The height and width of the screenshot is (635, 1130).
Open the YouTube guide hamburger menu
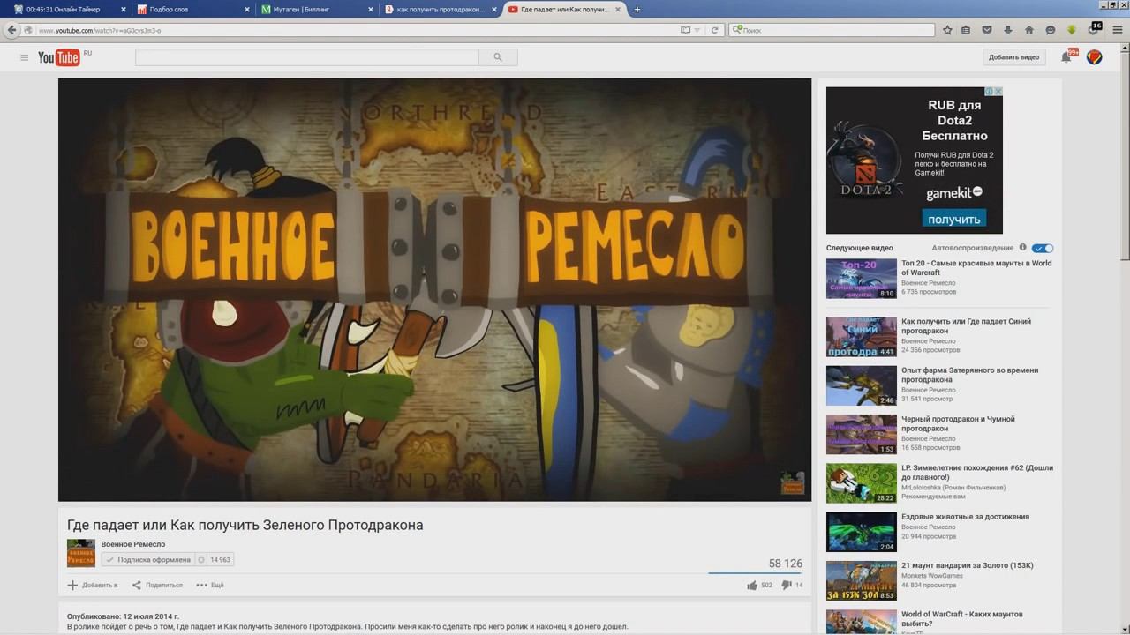tap(24, 57)
